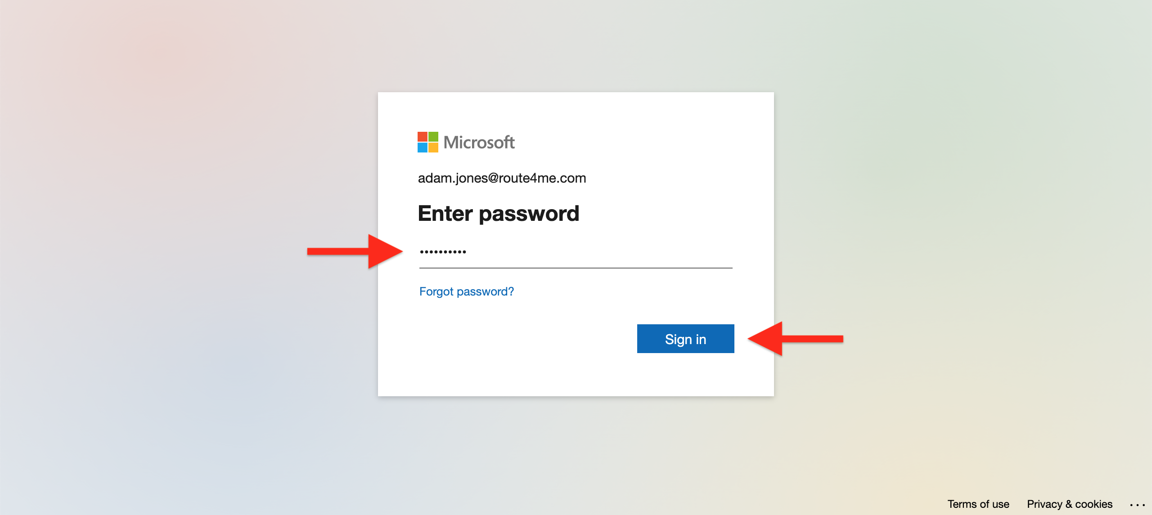Open the Forgot password? link
The height and width of the screenshot is (515, 1152).
click(466, 291)
